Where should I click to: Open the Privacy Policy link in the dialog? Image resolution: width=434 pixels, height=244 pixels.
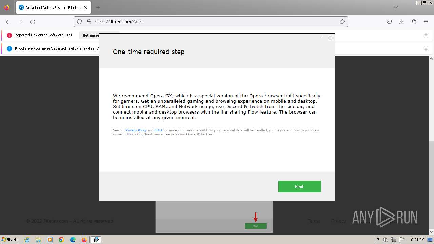pos(136,130)
